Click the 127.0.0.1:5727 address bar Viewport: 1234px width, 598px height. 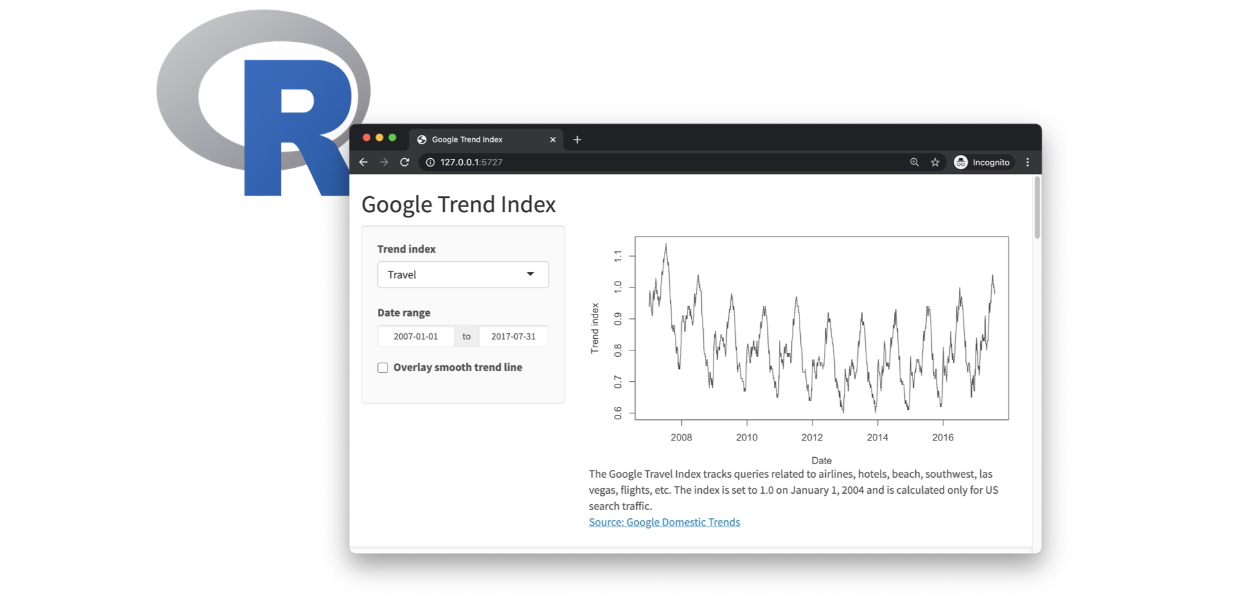[662, 162]
